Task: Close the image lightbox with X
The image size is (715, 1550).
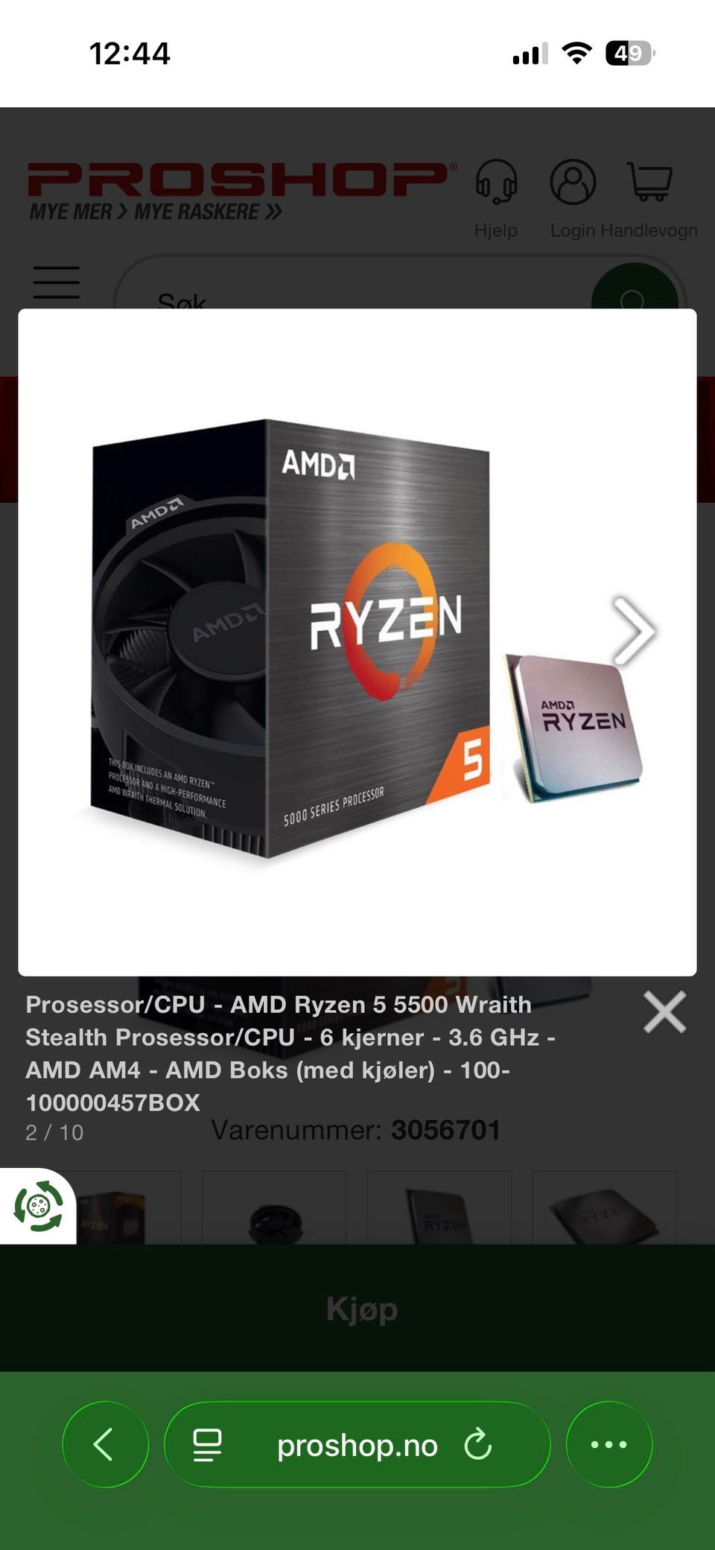Action: pos(664,1012)
